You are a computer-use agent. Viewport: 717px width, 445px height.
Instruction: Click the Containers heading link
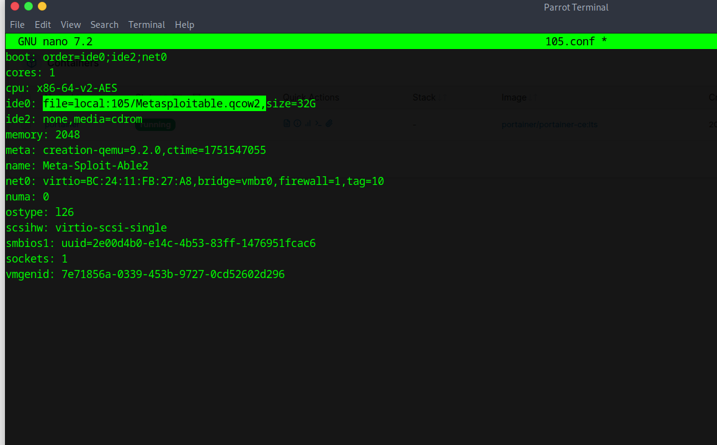click(x=73, y=62)
